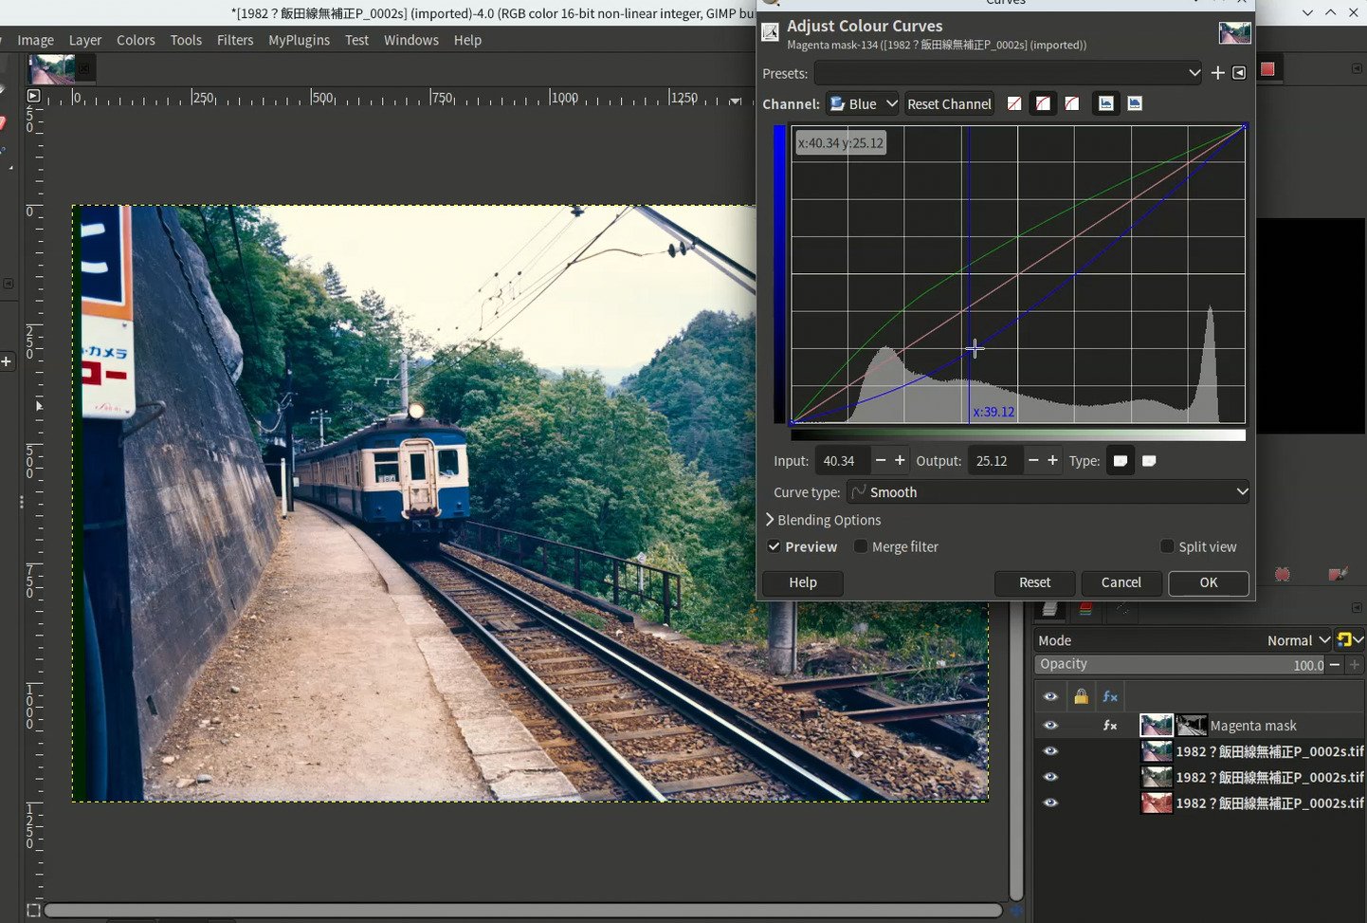Image resolution: width=1367 pixels, height=923 pixels.
Task: Click the Reset Channel button
Action: coord(949,103)
